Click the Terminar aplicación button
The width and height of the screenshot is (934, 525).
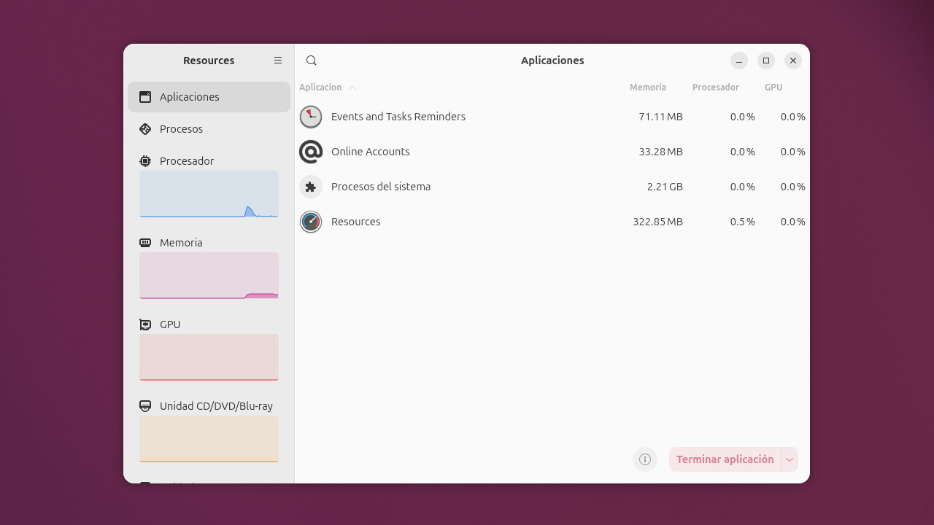coord(725,459)
